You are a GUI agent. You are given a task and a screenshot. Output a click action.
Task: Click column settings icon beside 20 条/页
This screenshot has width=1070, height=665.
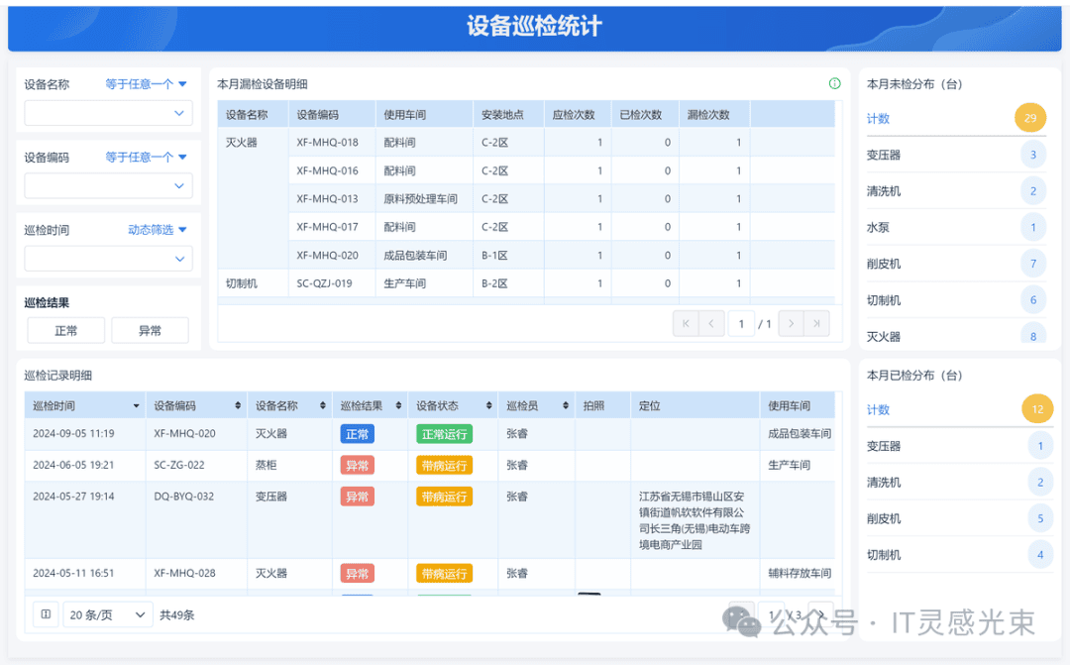click(x=46, y=614)
